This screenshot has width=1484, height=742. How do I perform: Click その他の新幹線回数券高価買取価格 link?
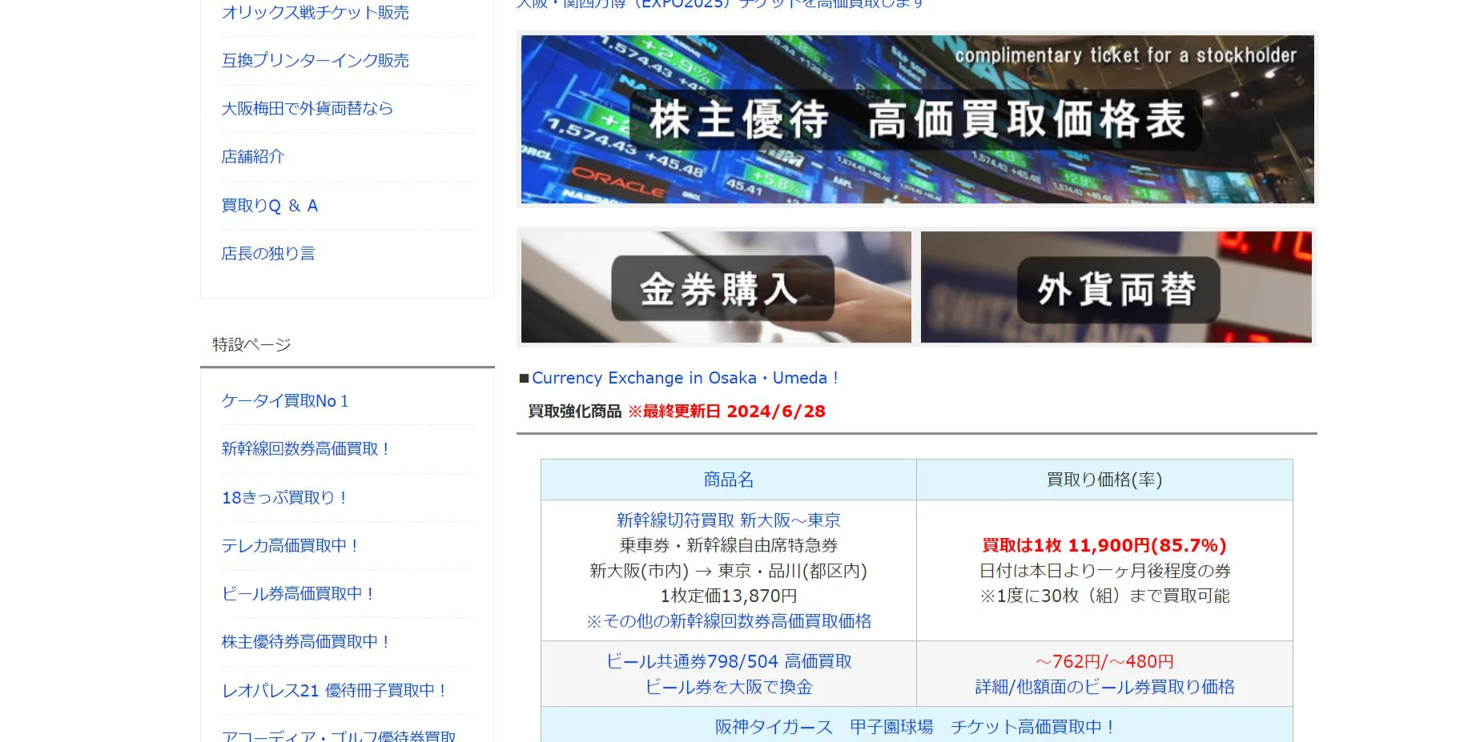[x=728, y=621]
